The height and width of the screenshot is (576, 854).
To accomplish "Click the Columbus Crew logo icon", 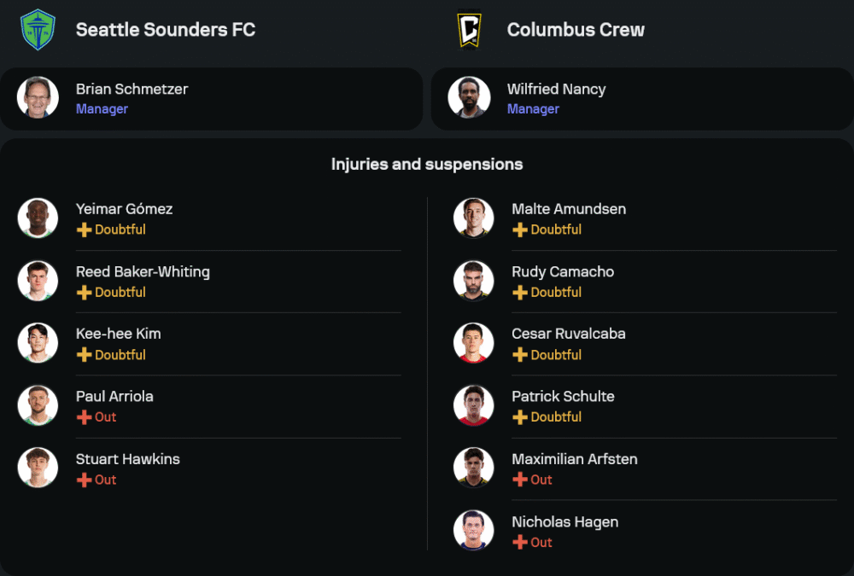I will [469, 30].
